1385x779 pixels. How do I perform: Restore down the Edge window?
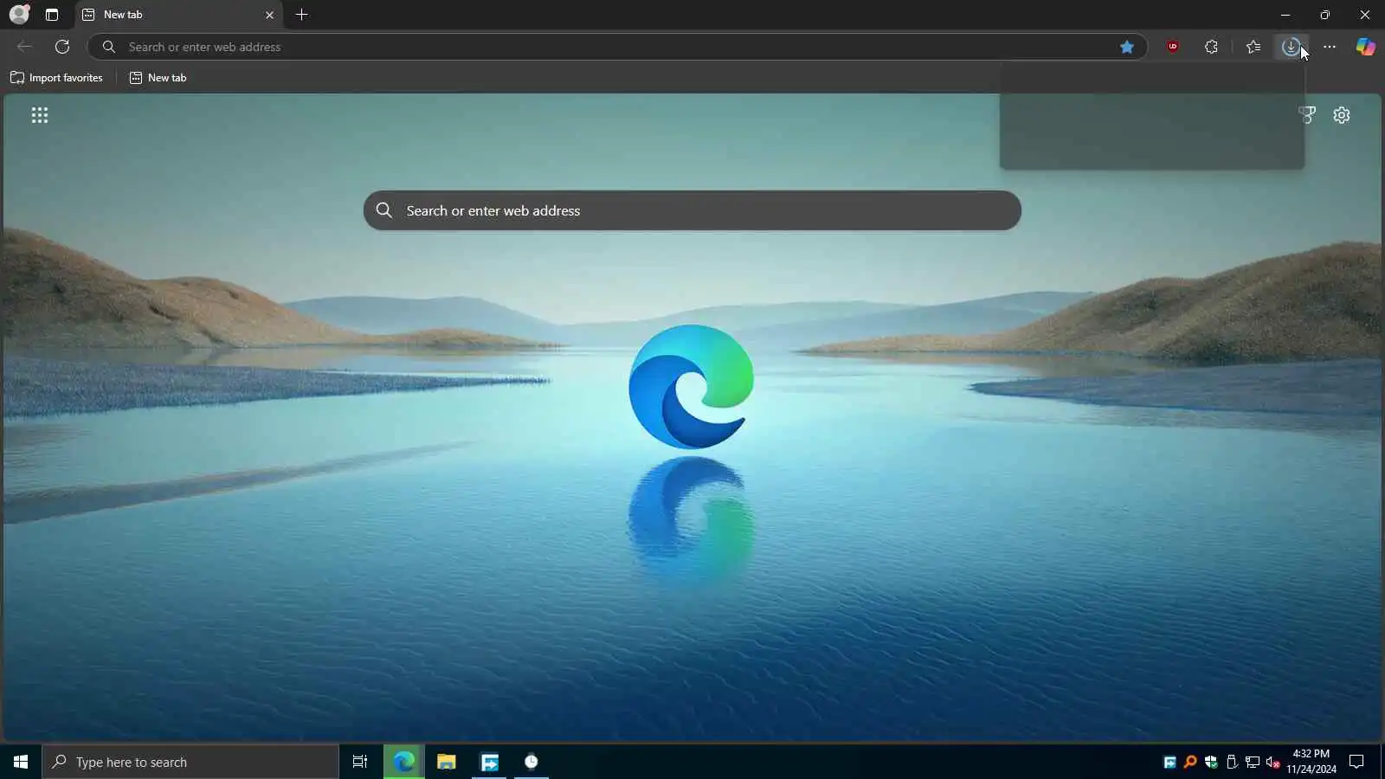(x=1325, y=15)
